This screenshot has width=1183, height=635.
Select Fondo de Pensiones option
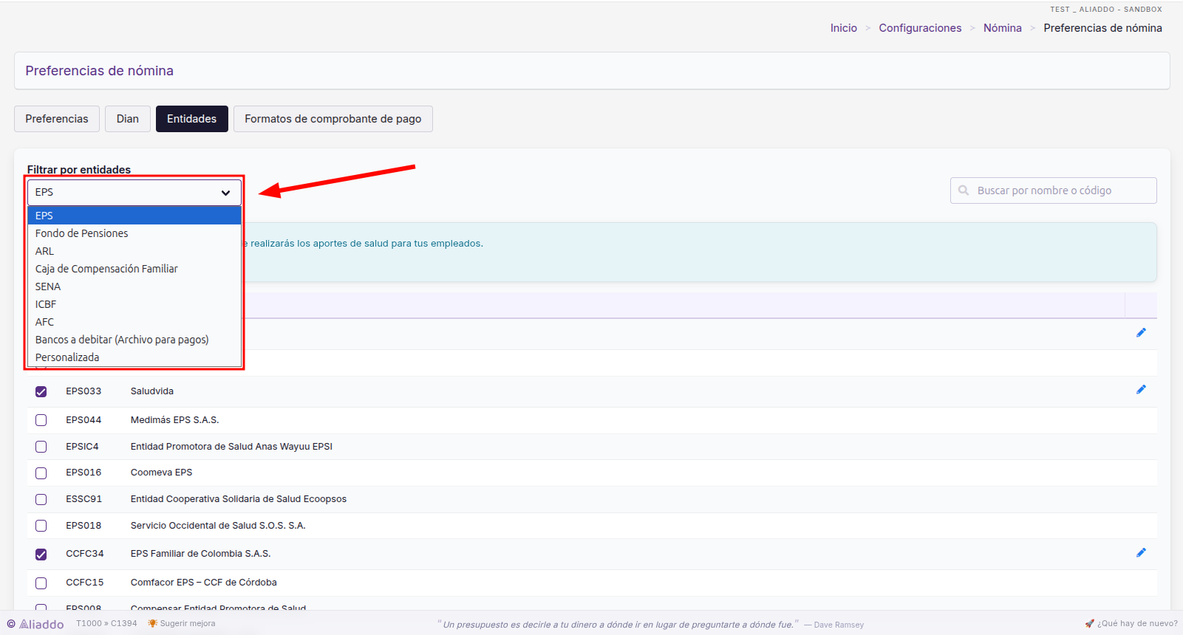[134, 233]
